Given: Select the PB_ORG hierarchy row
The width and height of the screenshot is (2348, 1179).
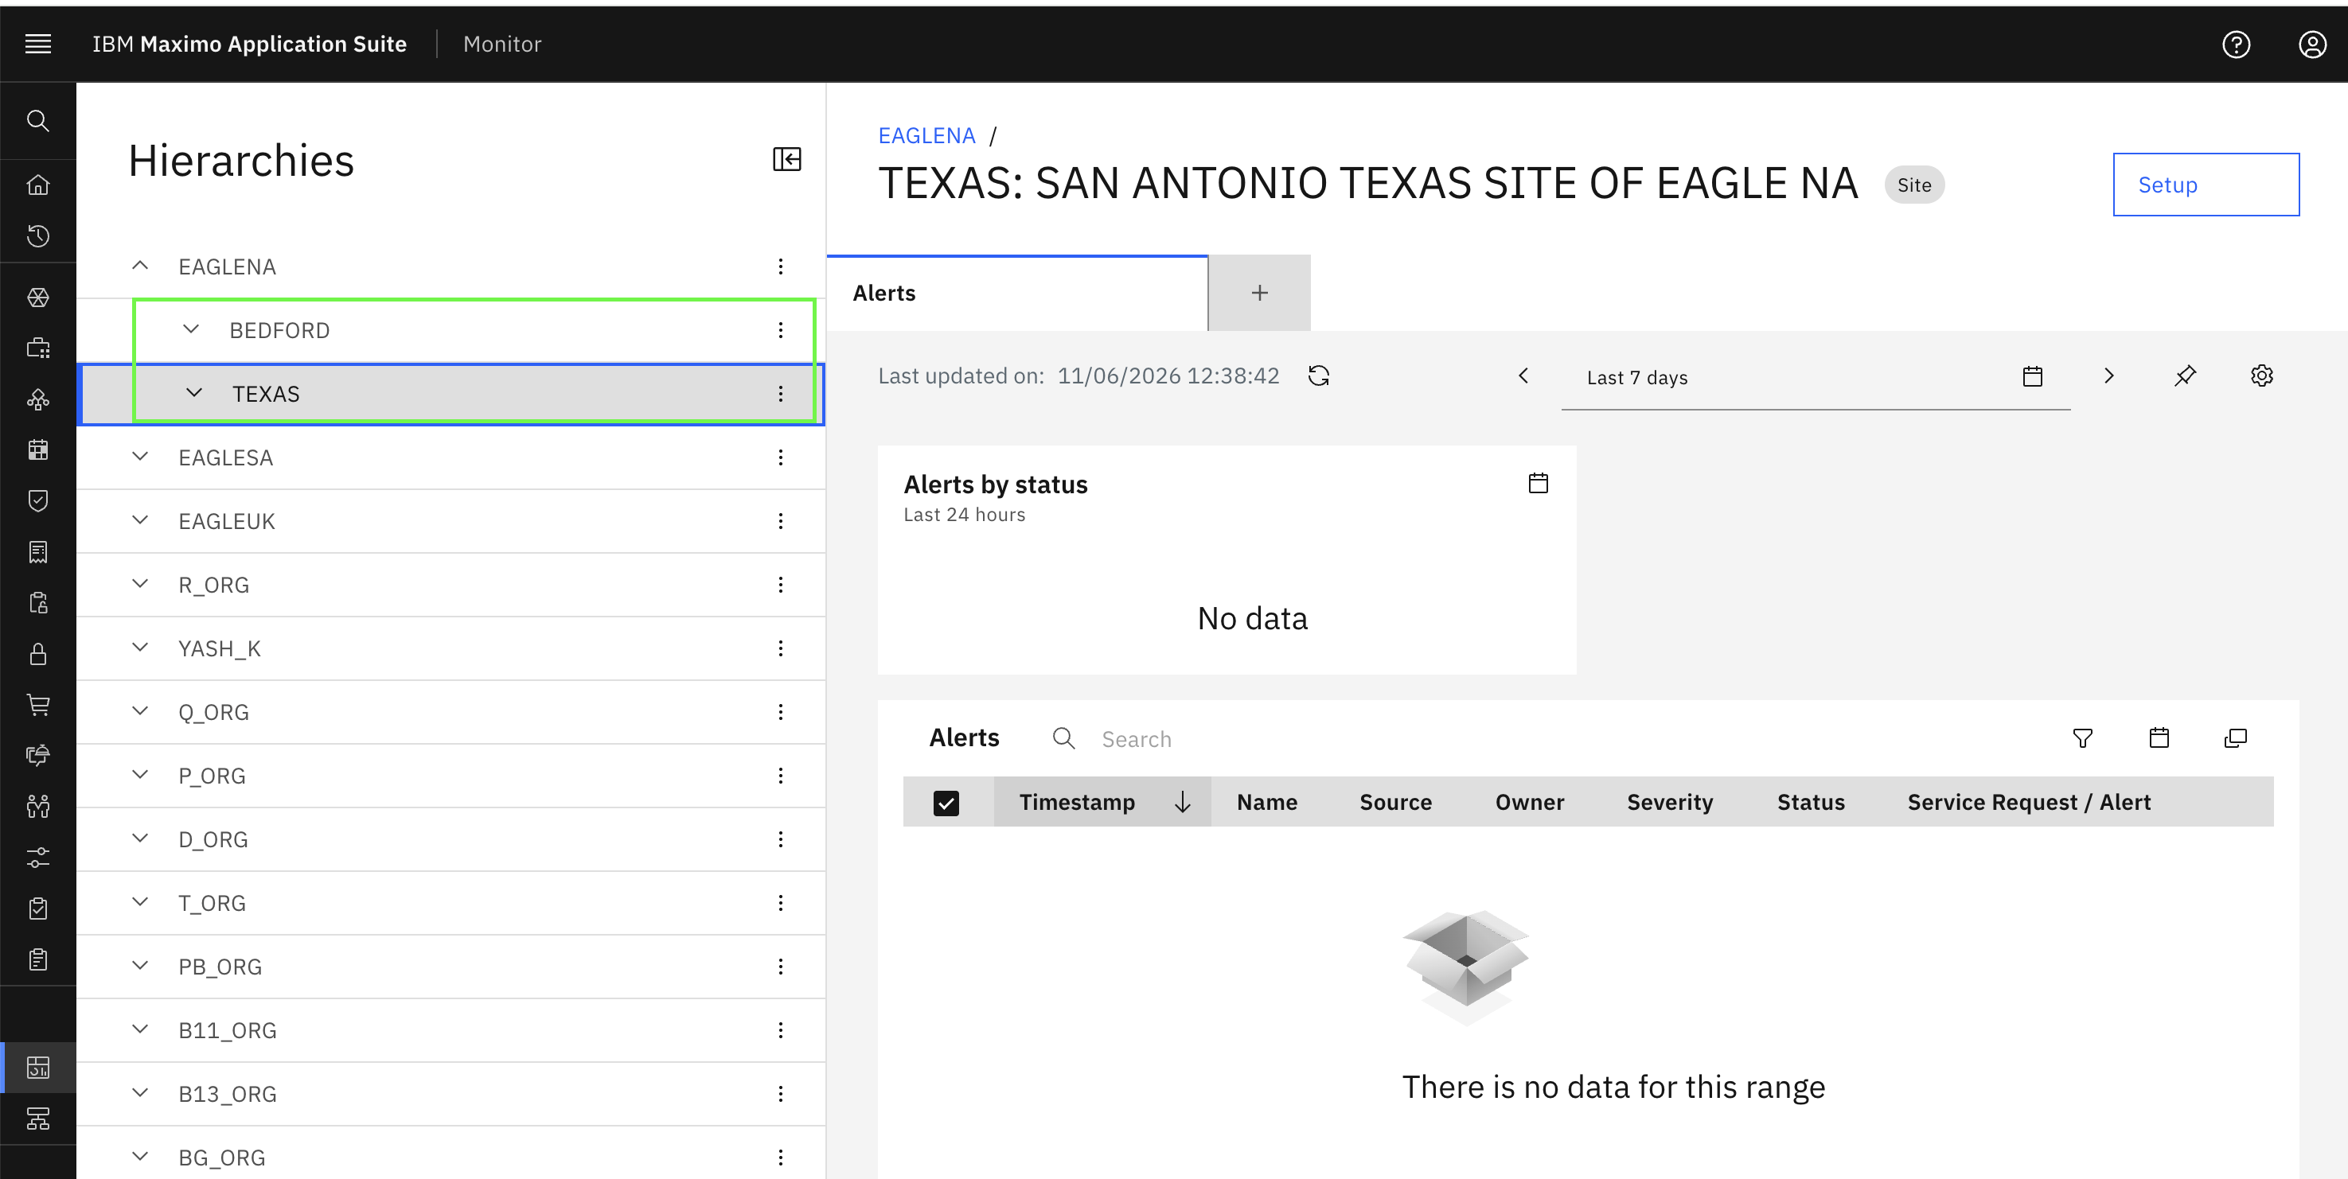Looking at the screenshot, I should click(451, 967).
